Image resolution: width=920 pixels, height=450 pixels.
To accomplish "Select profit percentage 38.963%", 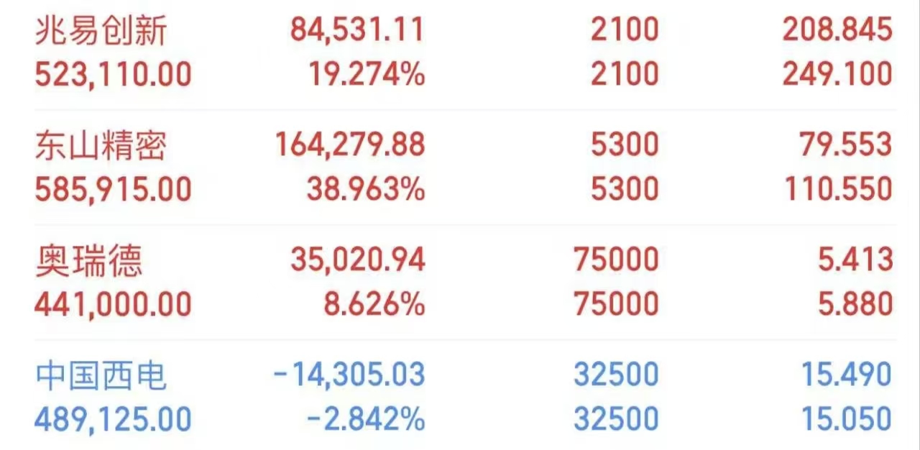I will pos(366,190).
